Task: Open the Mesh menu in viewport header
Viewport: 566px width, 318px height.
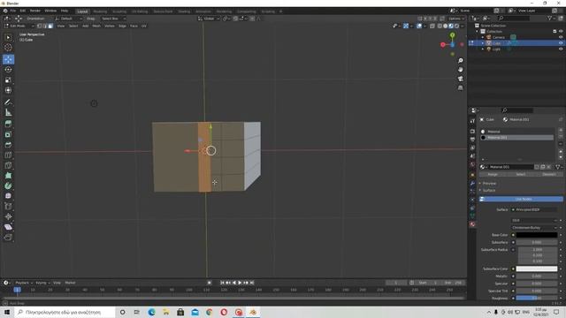Action: (96, 26)
